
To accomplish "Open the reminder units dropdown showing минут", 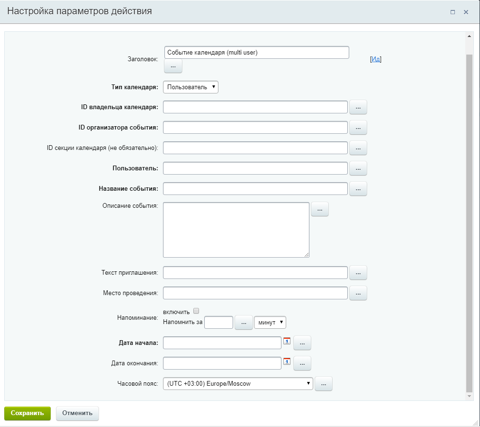I will (270, 322).
